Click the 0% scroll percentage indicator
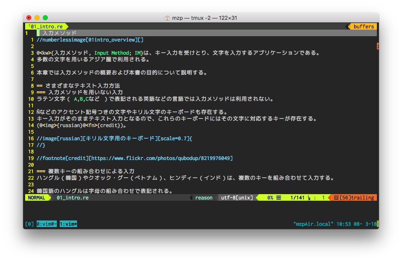This screenshot has width=402, height=262. click(270, 198)
